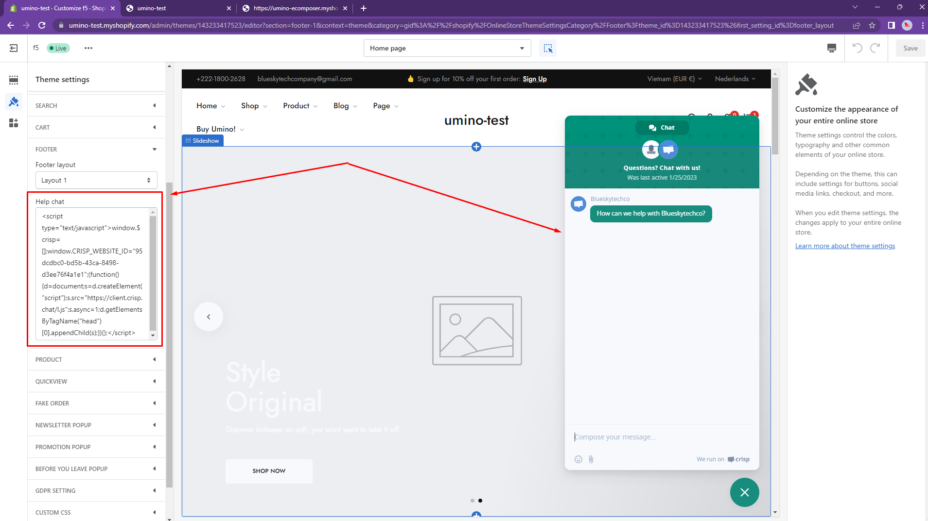Click the exit editor icon
Screen dimensions: 928x521
pos(14,48)
